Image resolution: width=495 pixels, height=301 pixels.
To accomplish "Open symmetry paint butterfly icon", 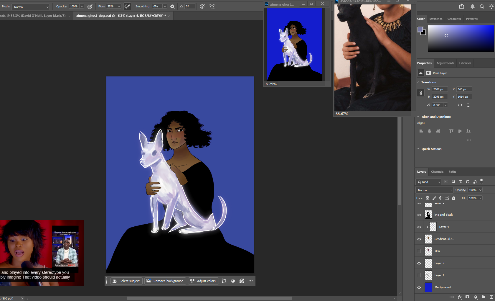I will pos(212,6).
